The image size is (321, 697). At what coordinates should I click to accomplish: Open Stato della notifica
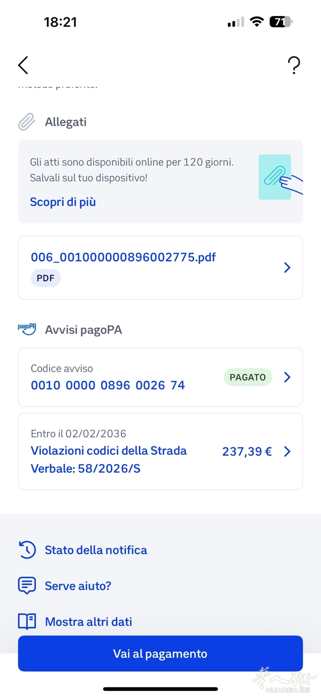(96, 550)
